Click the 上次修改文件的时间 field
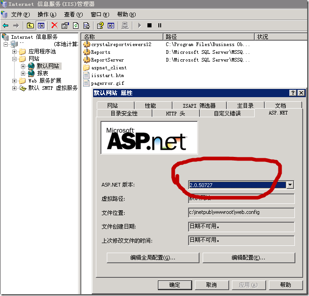309x296 pixels. (241, 240)
